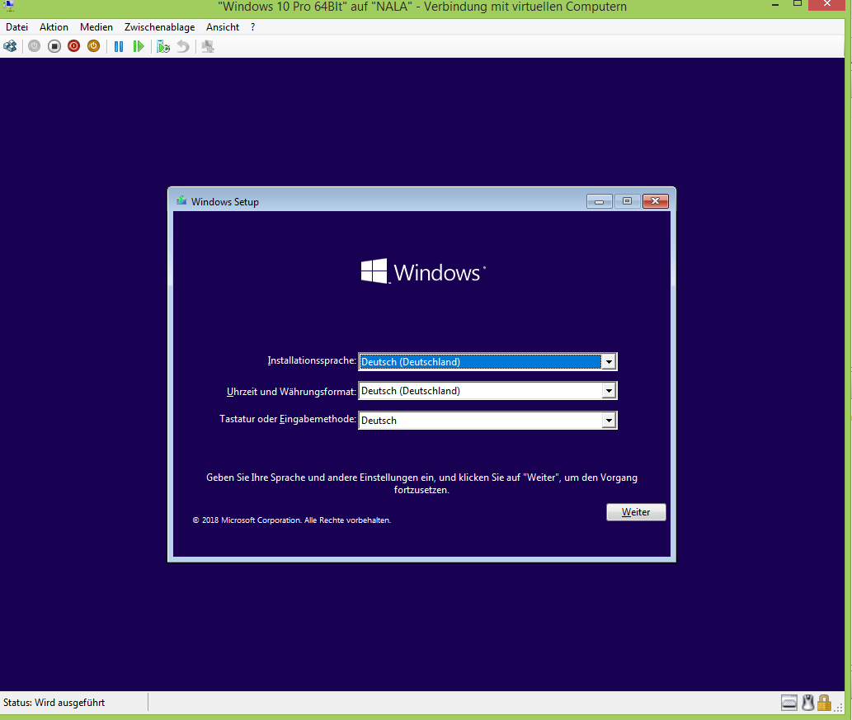The image size is (852, 720).
Task: Expand the Tastatur oder Eingabemethode dropdown arrow
Action: [609, 420]
